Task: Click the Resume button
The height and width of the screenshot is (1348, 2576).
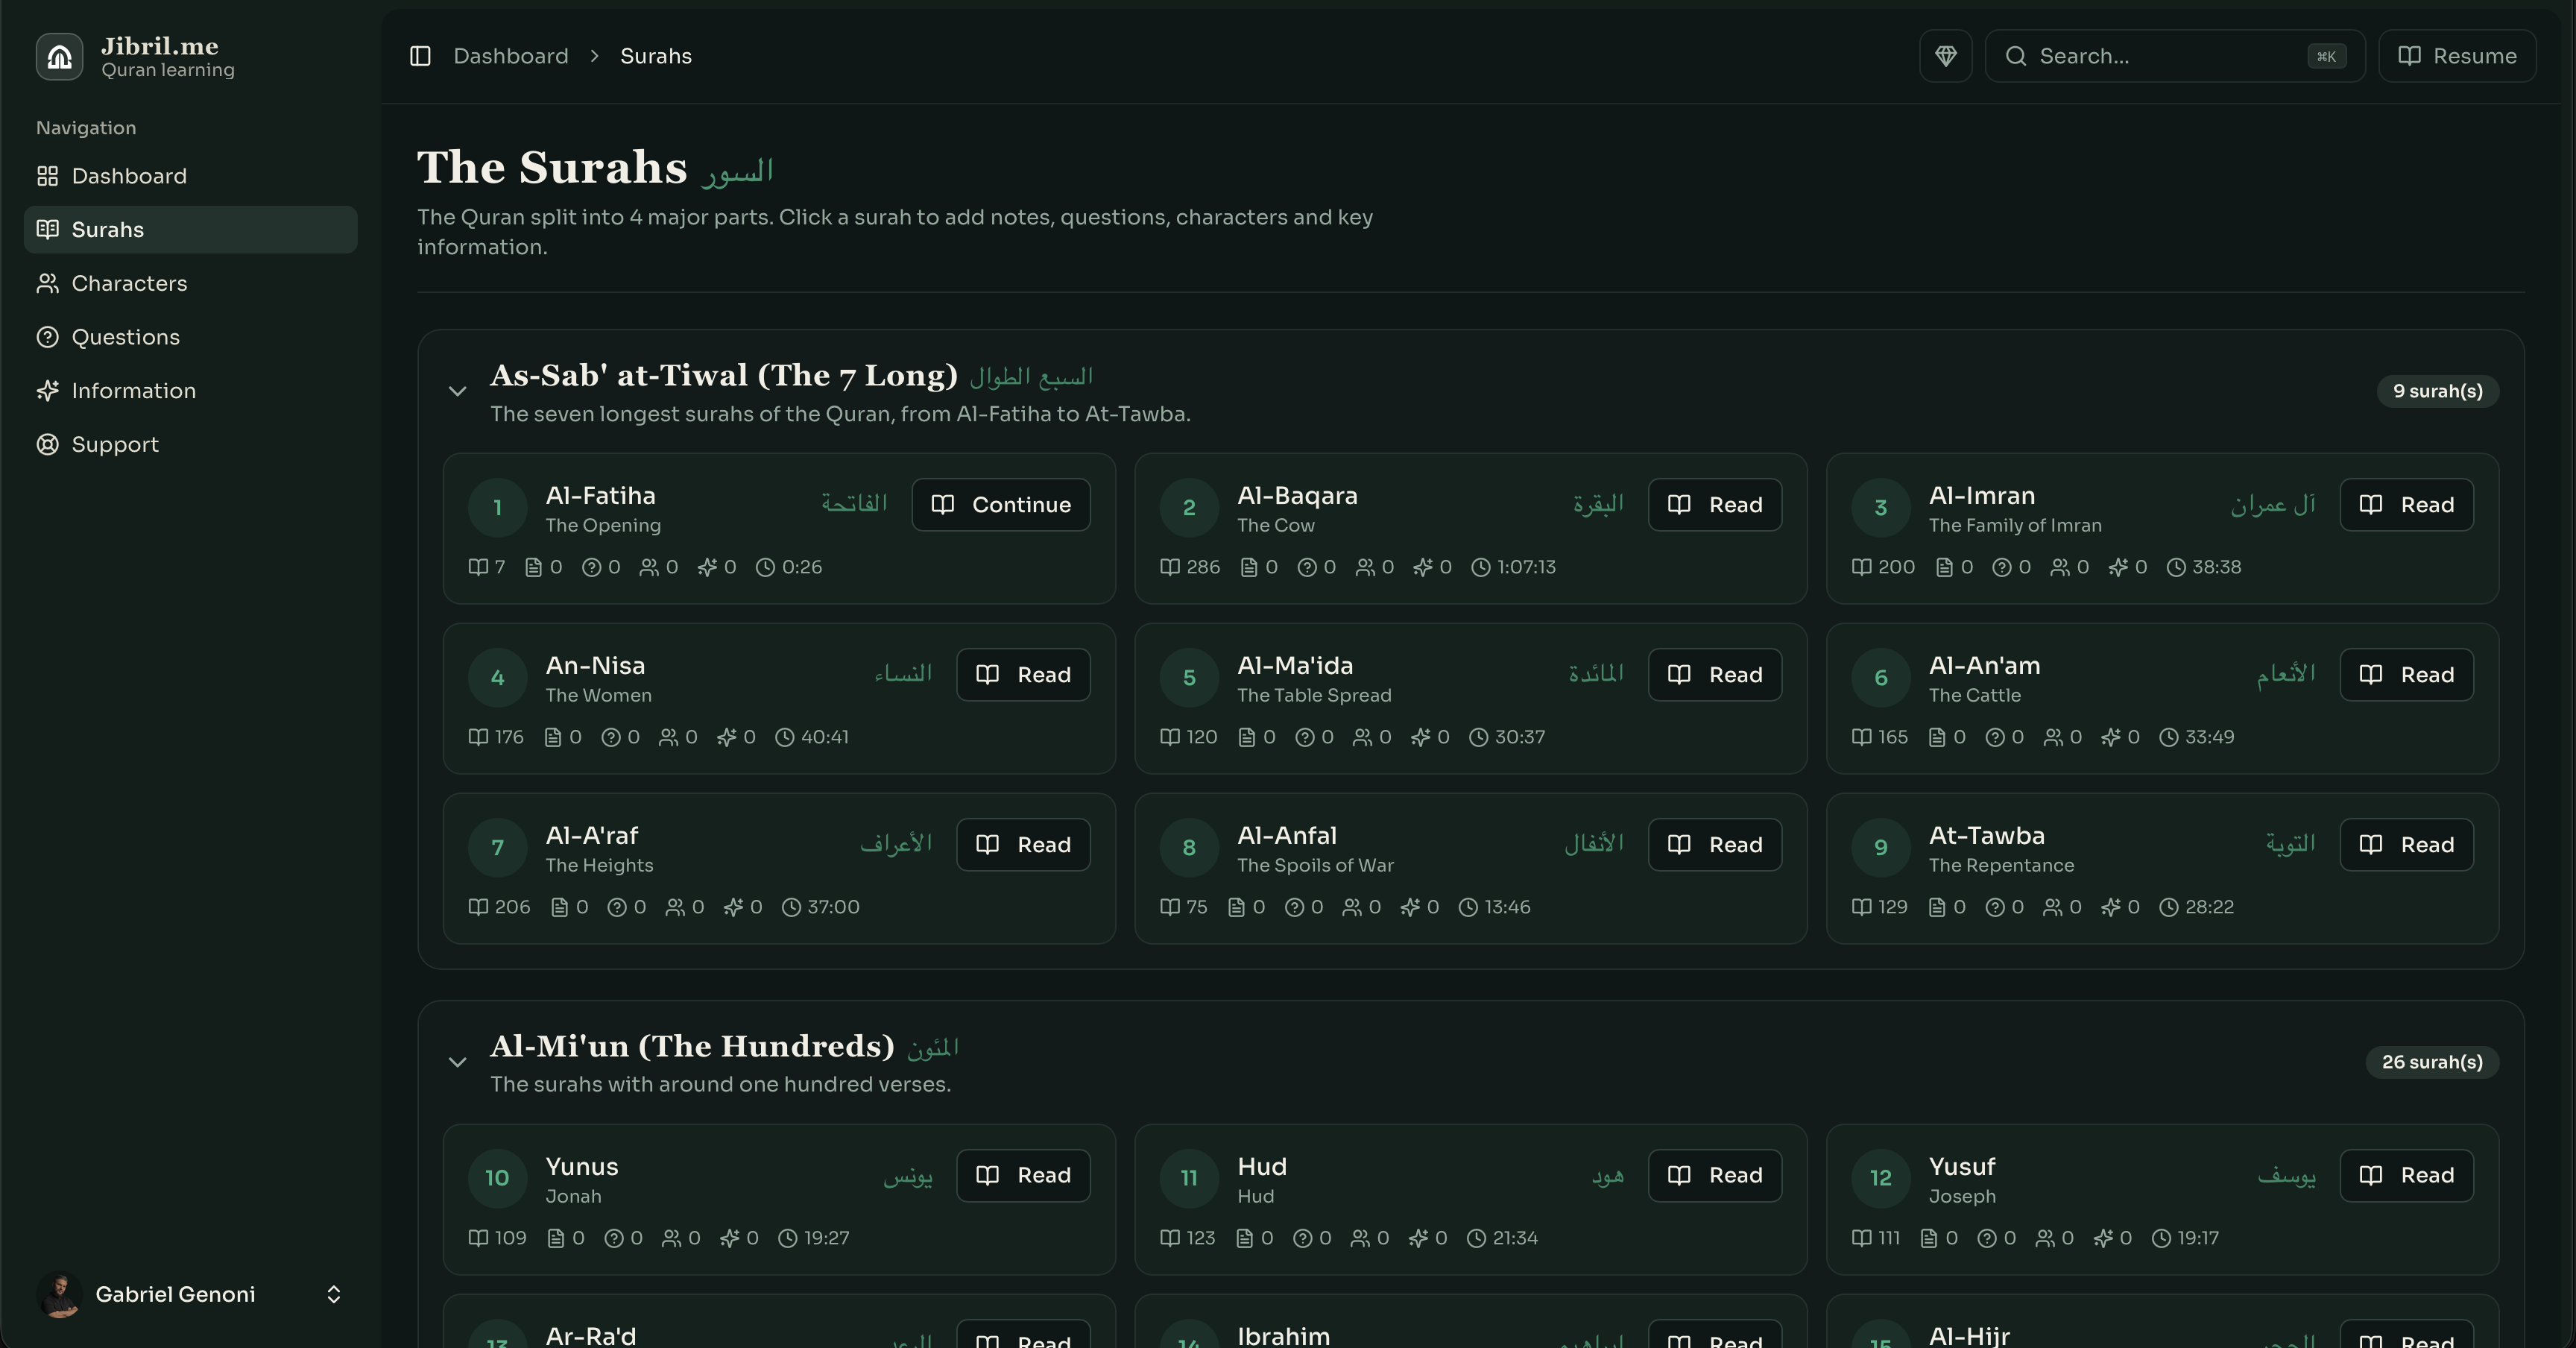Action: 2457,56
